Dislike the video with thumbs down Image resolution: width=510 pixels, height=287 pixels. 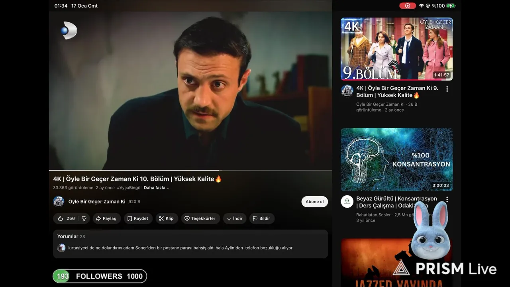84,218
